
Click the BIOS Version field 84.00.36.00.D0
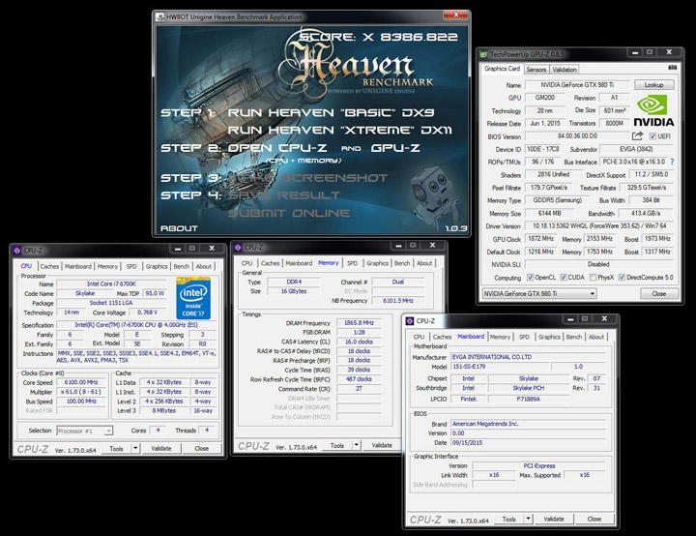(577, 136)
